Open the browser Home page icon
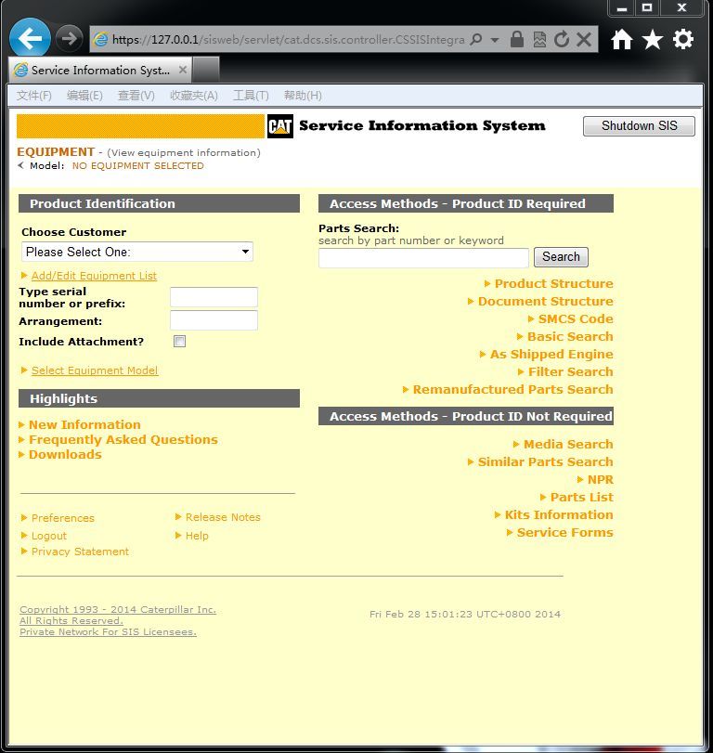The height and width of the screenshot is (753, 713). point(622,39)
